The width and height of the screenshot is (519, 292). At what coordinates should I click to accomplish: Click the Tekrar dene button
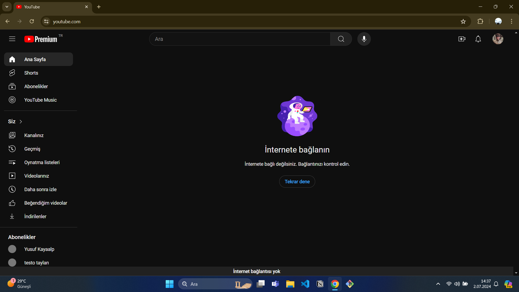[297, 182]
